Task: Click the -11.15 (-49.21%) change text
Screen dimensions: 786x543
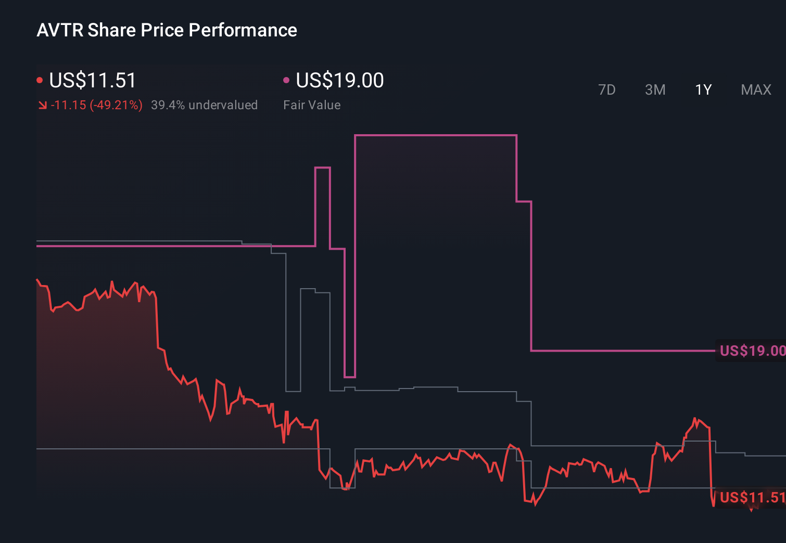Action: point(97,105)
